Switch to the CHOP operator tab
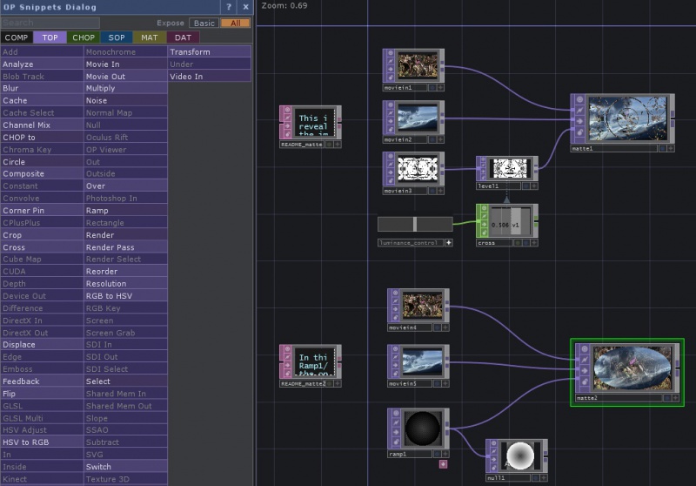This screenshot has height=486, width=696. (x=84, y=37)
